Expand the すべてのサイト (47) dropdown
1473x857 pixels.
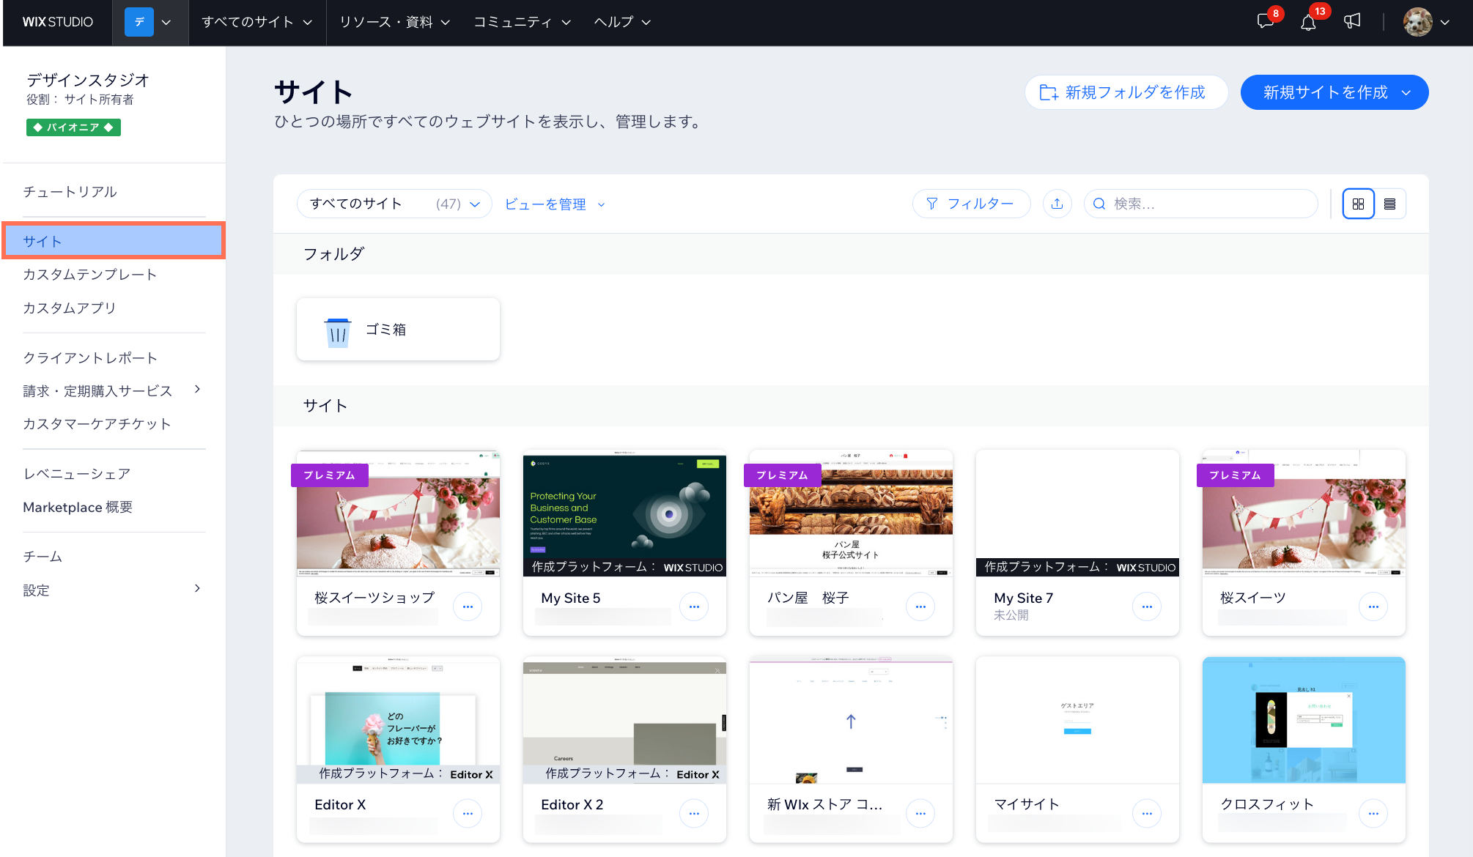(x=475, y=204)
